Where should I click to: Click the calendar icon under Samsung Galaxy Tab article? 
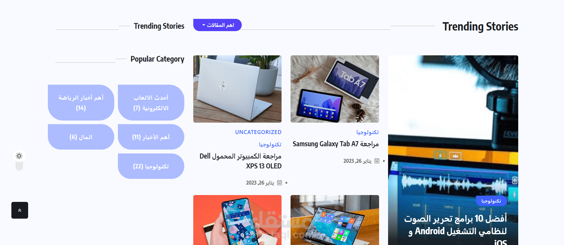377,161
